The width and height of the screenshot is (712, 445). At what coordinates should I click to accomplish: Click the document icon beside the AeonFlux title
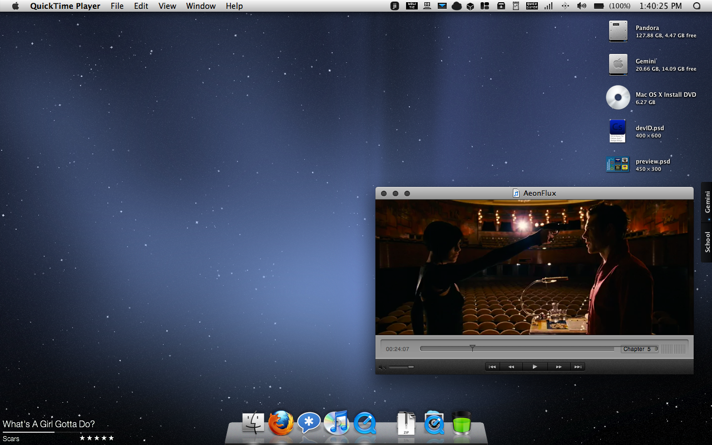tap(516, 193)
